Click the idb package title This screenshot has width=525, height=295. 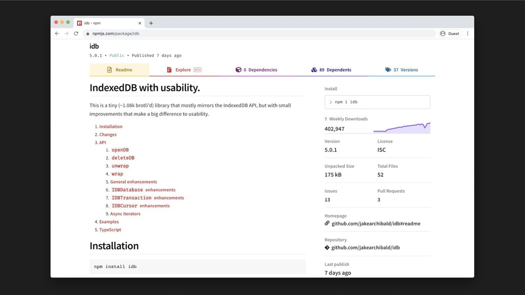point(94,46)
